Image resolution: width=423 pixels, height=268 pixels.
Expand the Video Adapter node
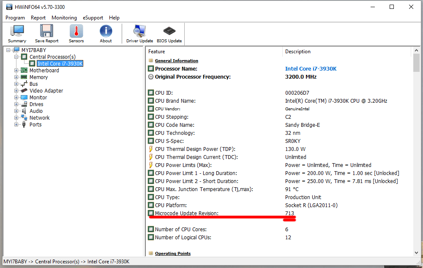[16, 91]
